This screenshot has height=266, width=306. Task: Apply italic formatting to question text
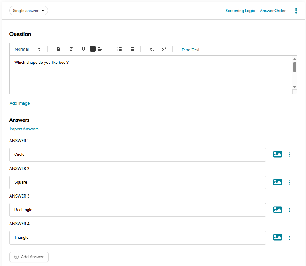tap(71, 49)
